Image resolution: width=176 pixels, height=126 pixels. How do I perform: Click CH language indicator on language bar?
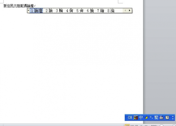[130, 118]
